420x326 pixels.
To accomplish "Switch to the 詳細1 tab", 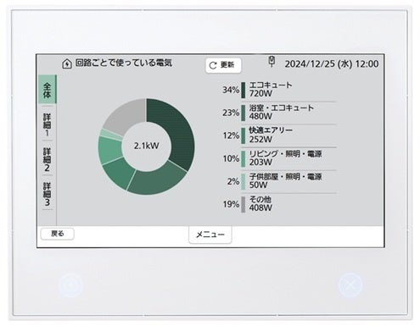I will (x=48, y=124).
